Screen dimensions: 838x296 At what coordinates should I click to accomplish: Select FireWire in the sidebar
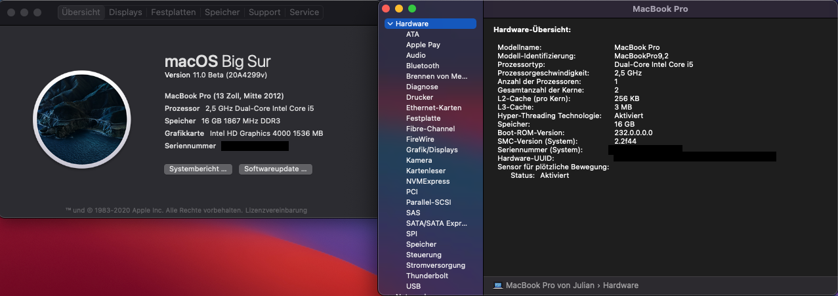tap(421, 139)
